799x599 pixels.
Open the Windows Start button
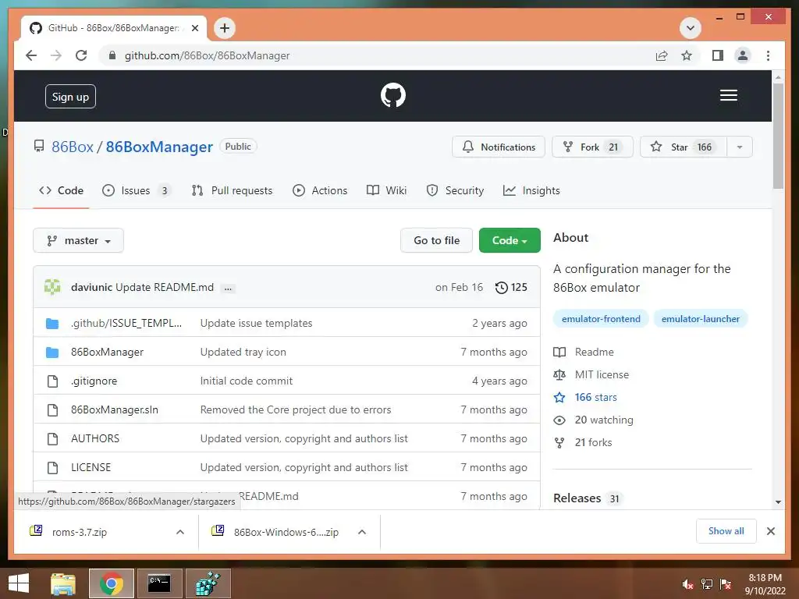(x=19, y=583)
